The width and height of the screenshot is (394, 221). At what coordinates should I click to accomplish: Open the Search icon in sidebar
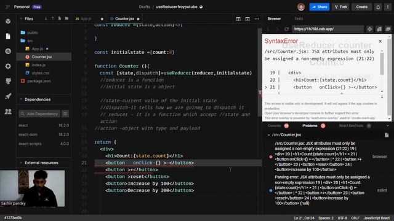[8, 52]
